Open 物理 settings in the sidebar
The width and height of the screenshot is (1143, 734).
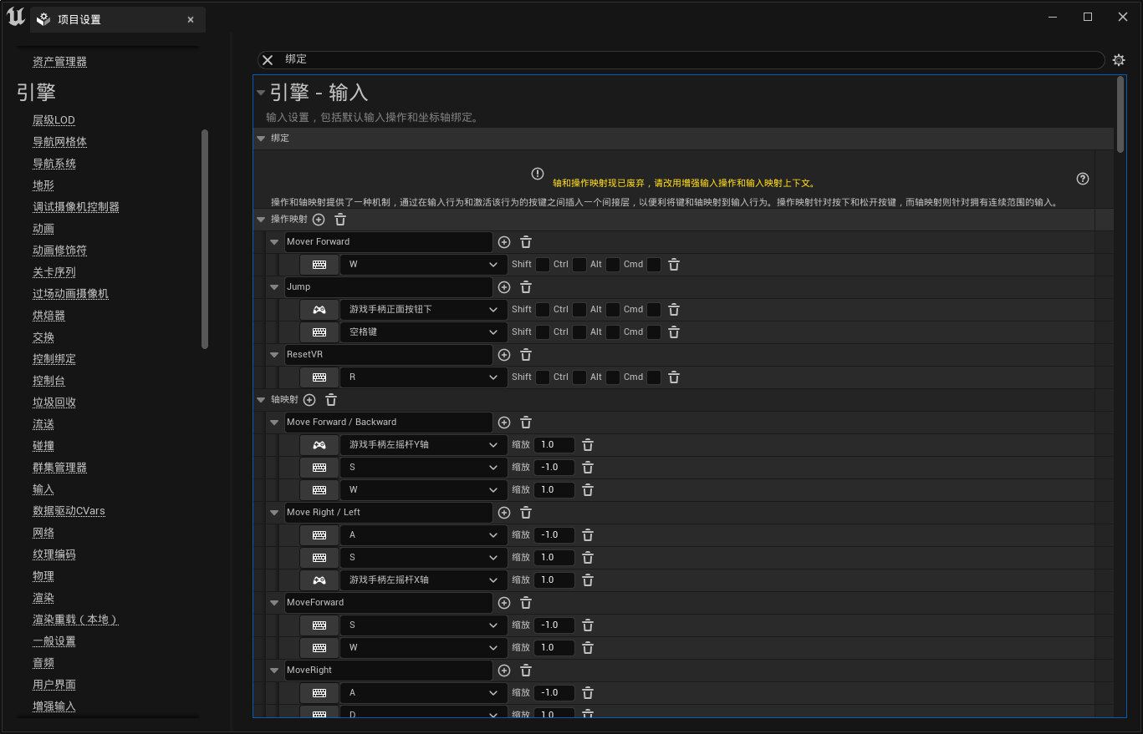[43, 576]
